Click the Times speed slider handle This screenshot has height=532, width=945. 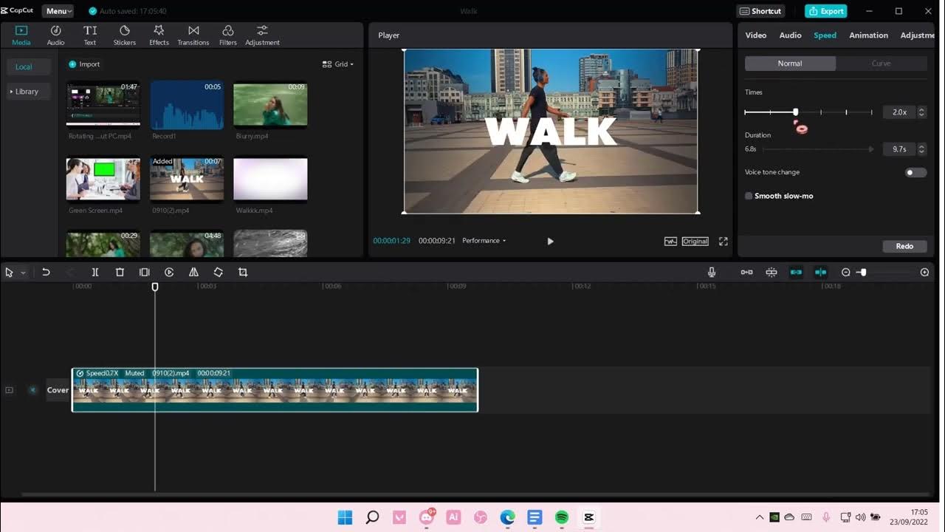(795, 112)
